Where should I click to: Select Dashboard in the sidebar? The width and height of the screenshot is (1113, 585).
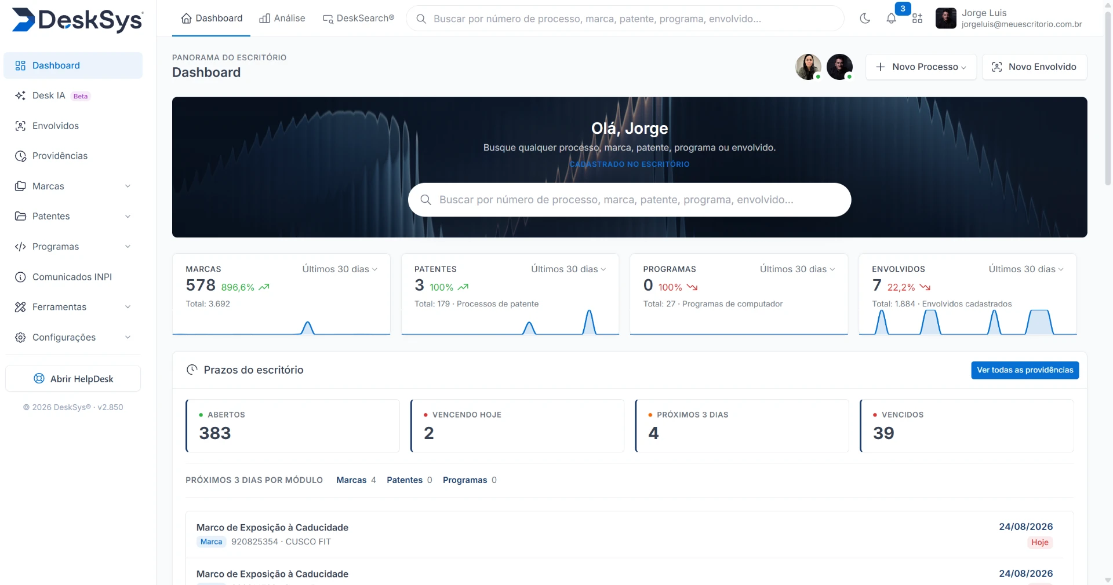[73, 65]
